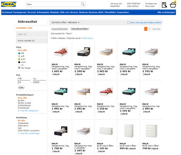The width and height of the screenshot is (181, 155).
Task: Open the Arbetsplats menu
Action: tap(43, 12)
